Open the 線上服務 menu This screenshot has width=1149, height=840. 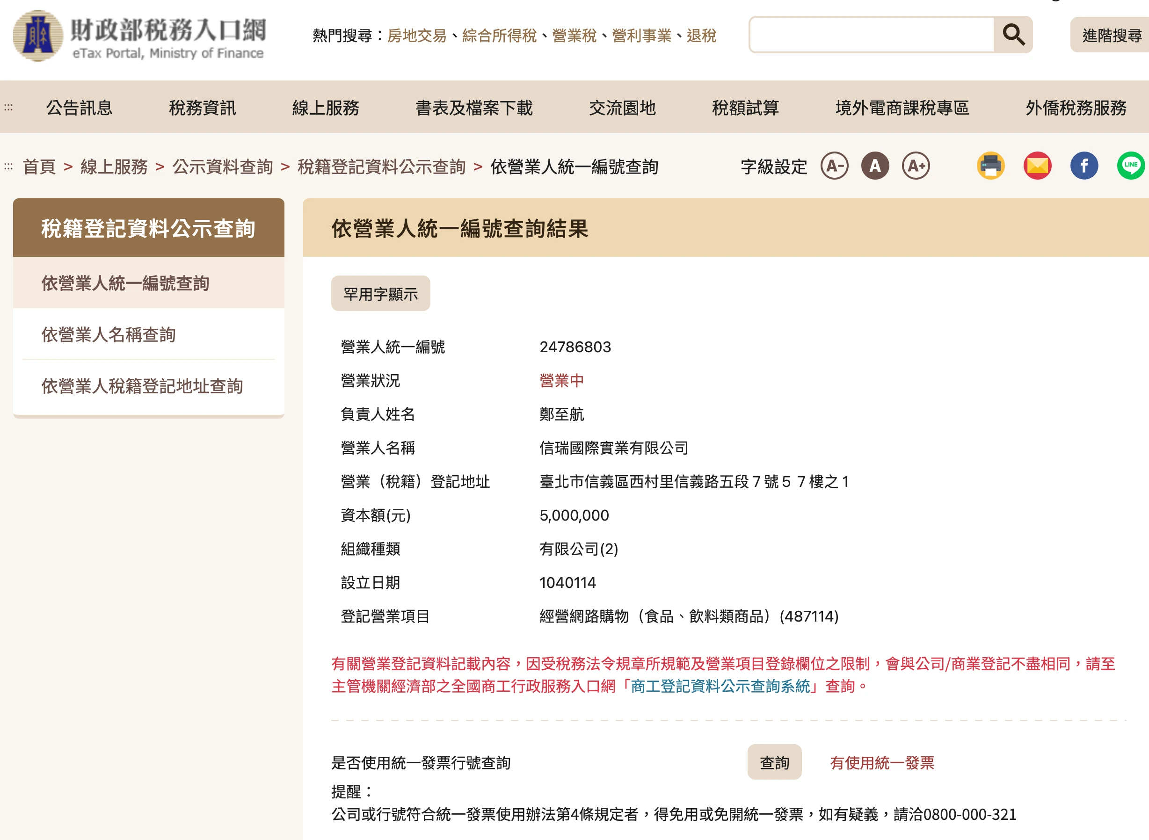coord(326,108)
